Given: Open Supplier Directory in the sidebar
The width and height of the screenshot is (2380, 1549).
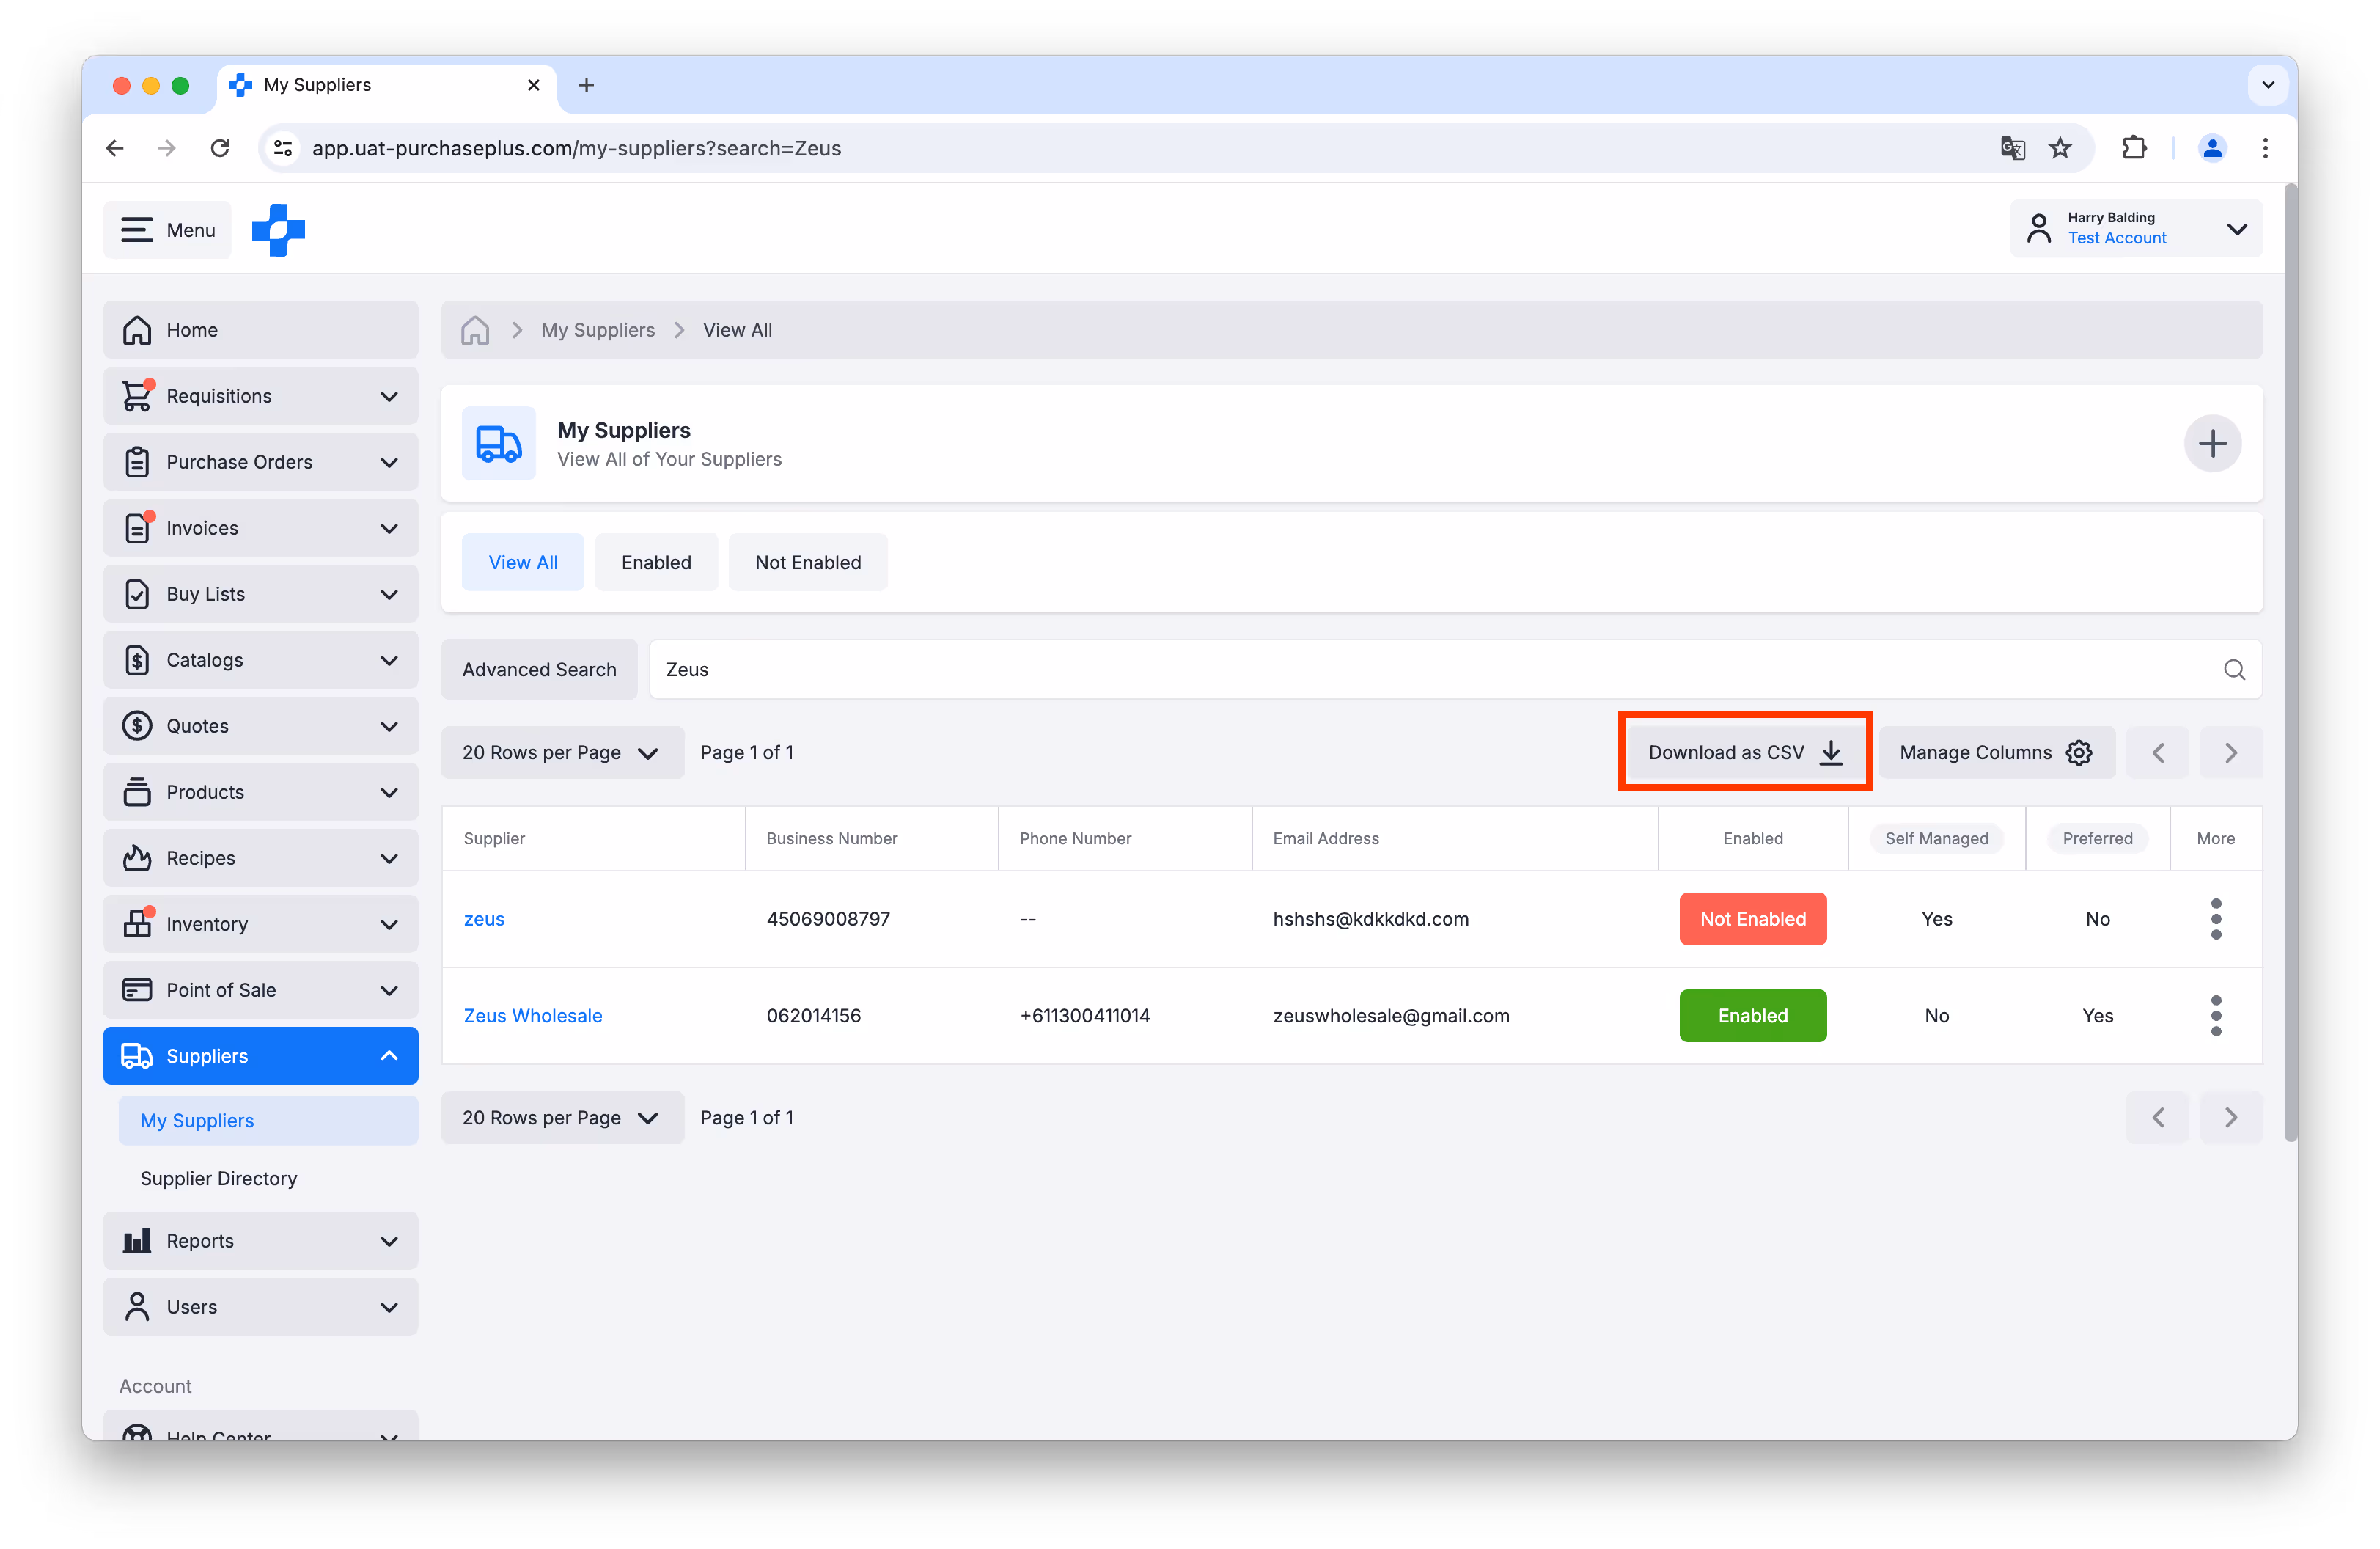Looking at the screenshot, I should tap(219, 1178).
